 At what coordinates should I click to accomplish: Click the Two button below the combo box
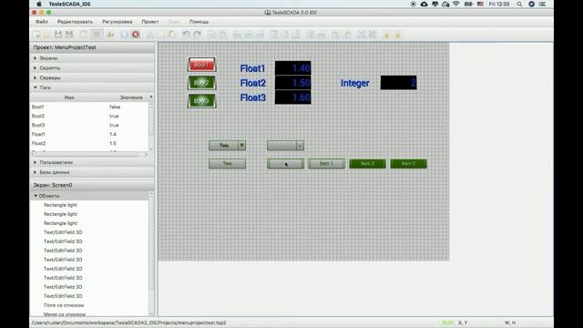pyautogui.click(x=227, y=164)
